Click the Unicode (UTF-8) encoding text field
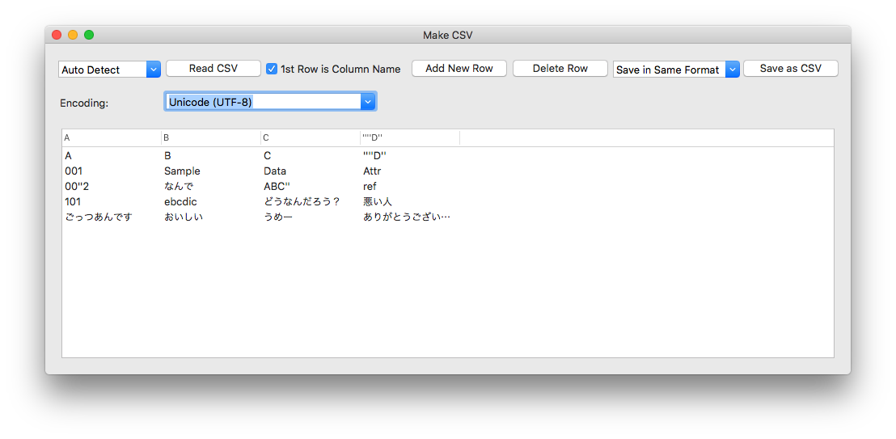The image size is (896, 439). [x=264, y=102]
